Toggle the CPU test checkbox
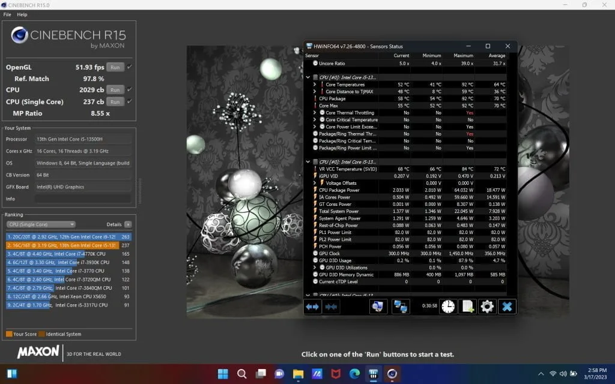615x384 pixels. (x=130, y=90)
